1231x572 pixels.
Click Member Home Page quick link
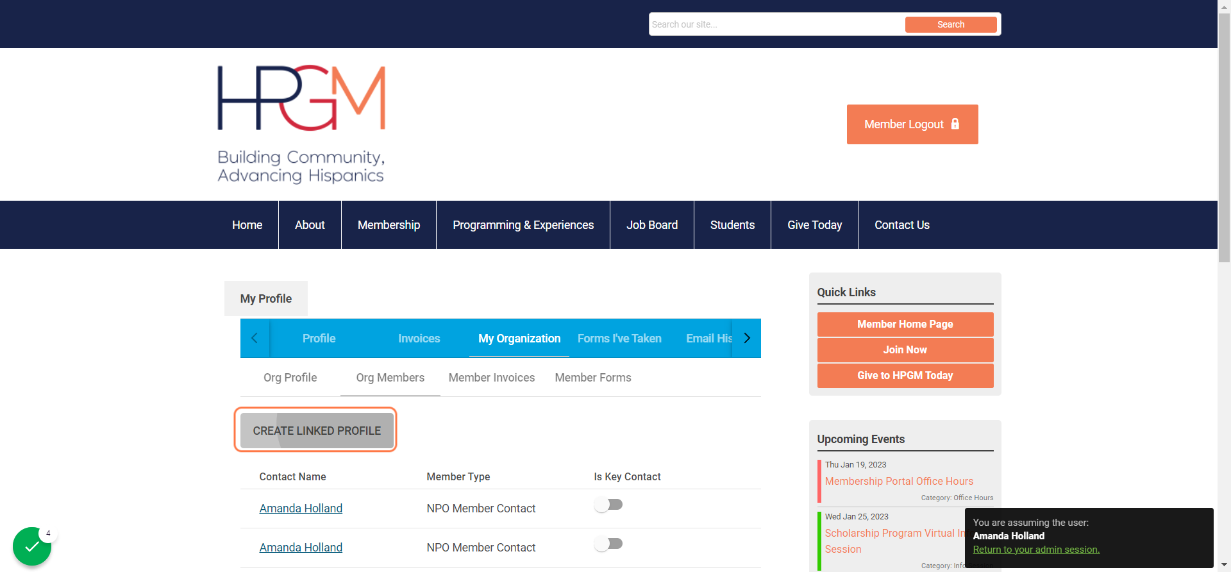point(905,324)
